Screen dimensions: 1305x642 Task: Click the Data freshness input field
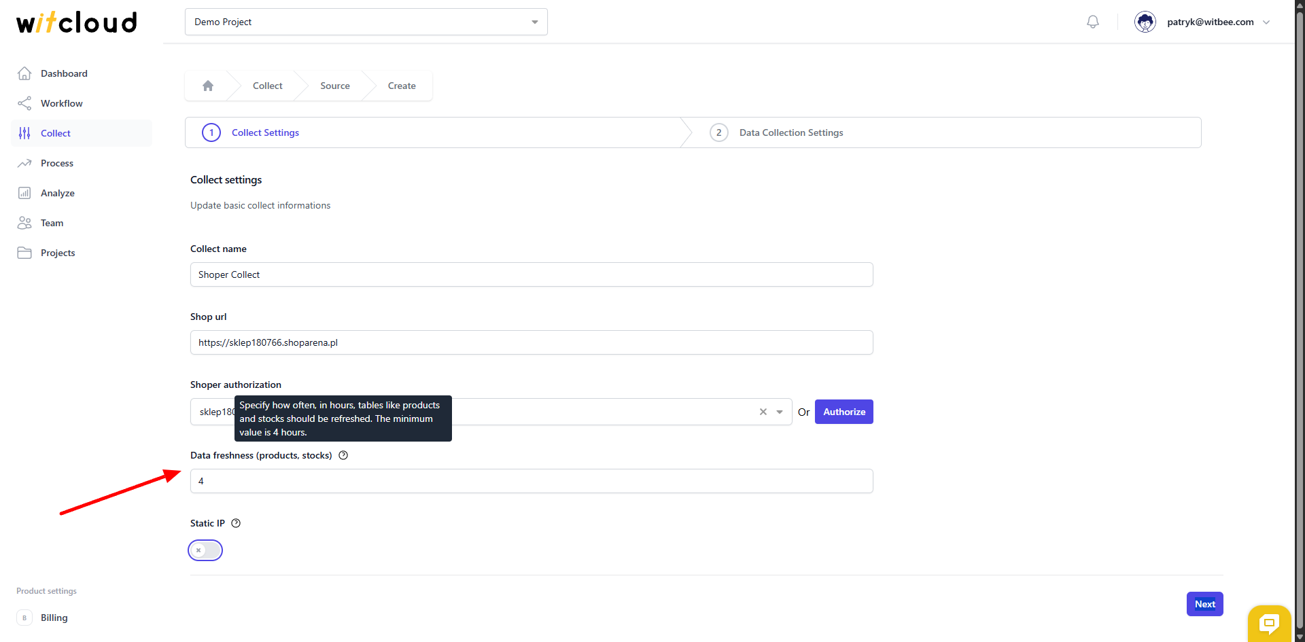point(532,481)
